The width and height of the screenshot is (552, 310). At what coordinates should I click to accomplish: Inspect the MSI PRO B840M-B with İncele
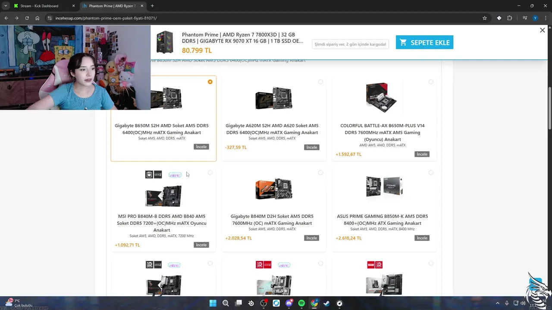pyautogui.click(x=201, y=245)
